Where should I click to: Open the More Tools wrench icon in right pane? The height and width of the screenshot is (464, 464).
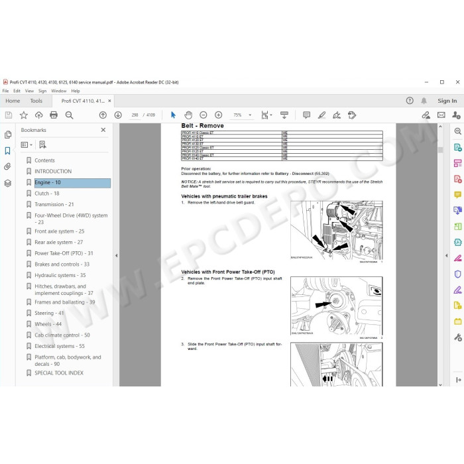458,337
